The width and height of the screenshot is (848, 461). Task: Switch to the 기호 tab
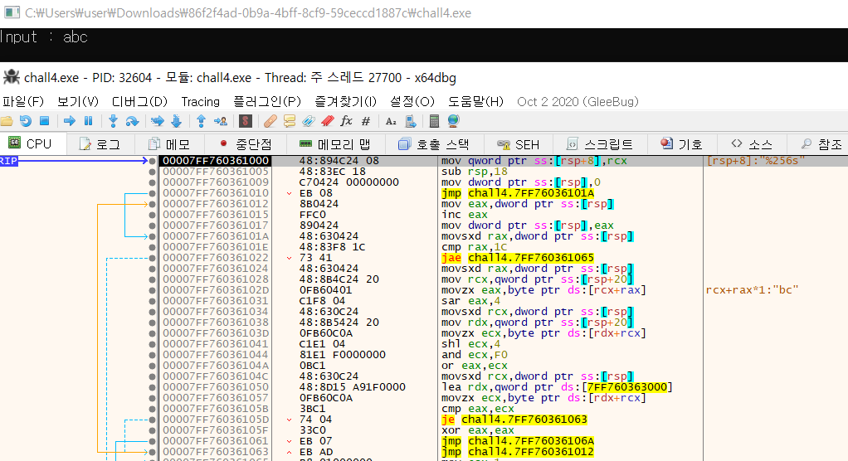[682, 144]
